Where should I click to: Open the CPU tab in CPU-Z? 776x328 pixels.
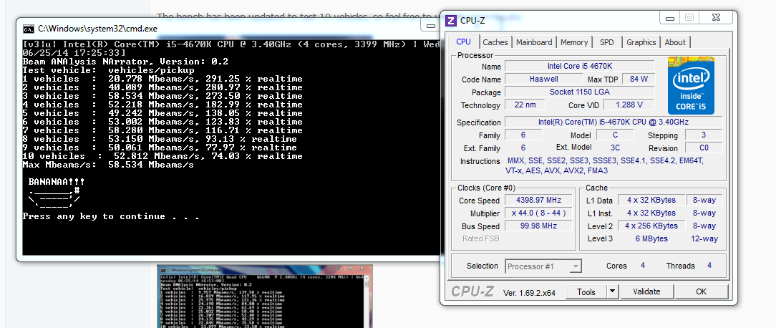coord(463,42)
